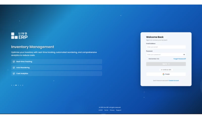Focus the Password input field

coord(164,54)
